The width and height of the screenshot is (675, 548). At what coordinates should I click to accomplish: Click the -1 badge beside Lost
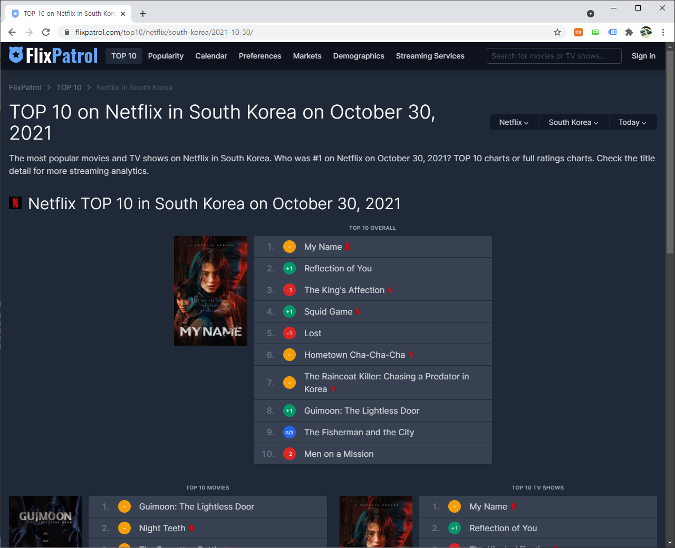(290, 333)
